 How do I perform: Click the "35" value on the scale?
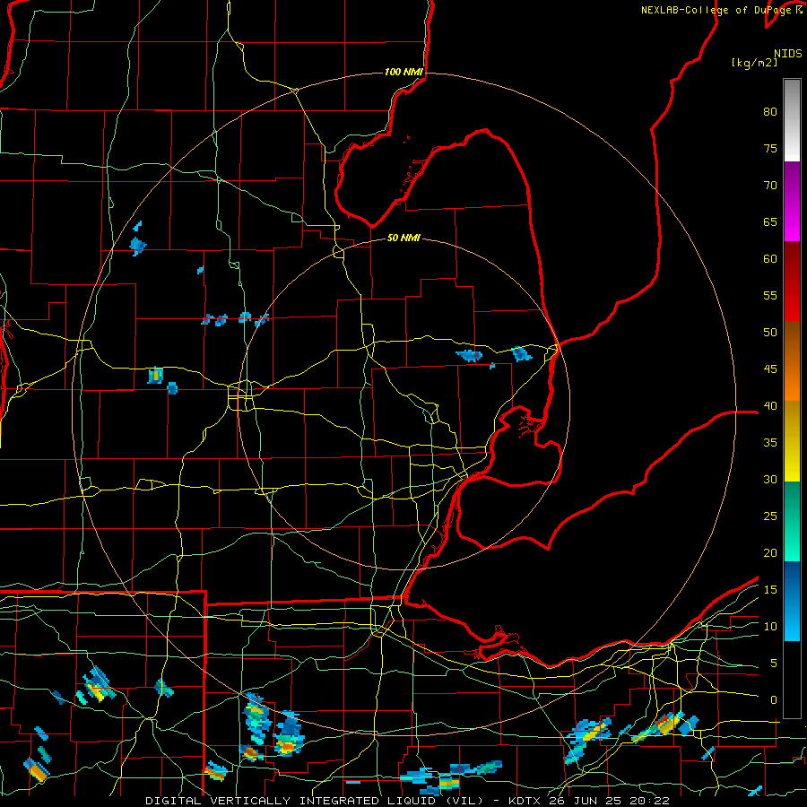770,443
